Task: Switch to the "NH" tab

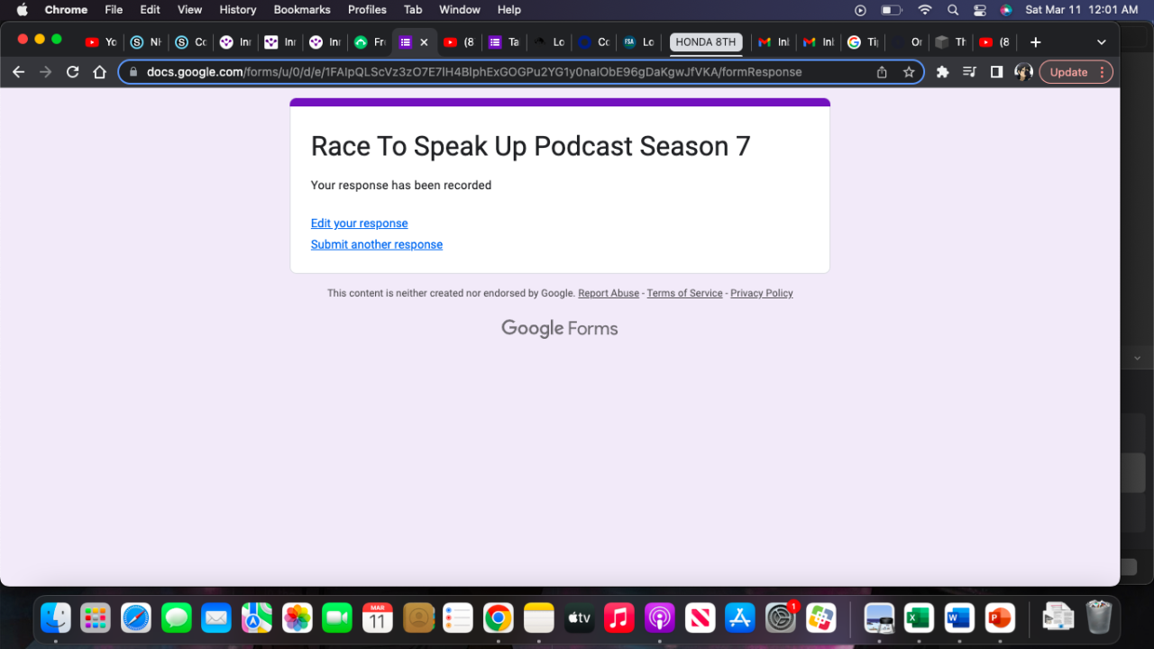Action: click(146, 42)
